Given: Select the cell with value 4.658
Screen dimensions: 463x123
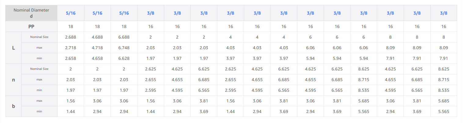Looking at the screenshot, I should coord(97,58).
